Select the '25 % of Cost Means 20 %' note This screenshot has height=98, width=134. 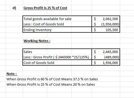click(51, 84)
